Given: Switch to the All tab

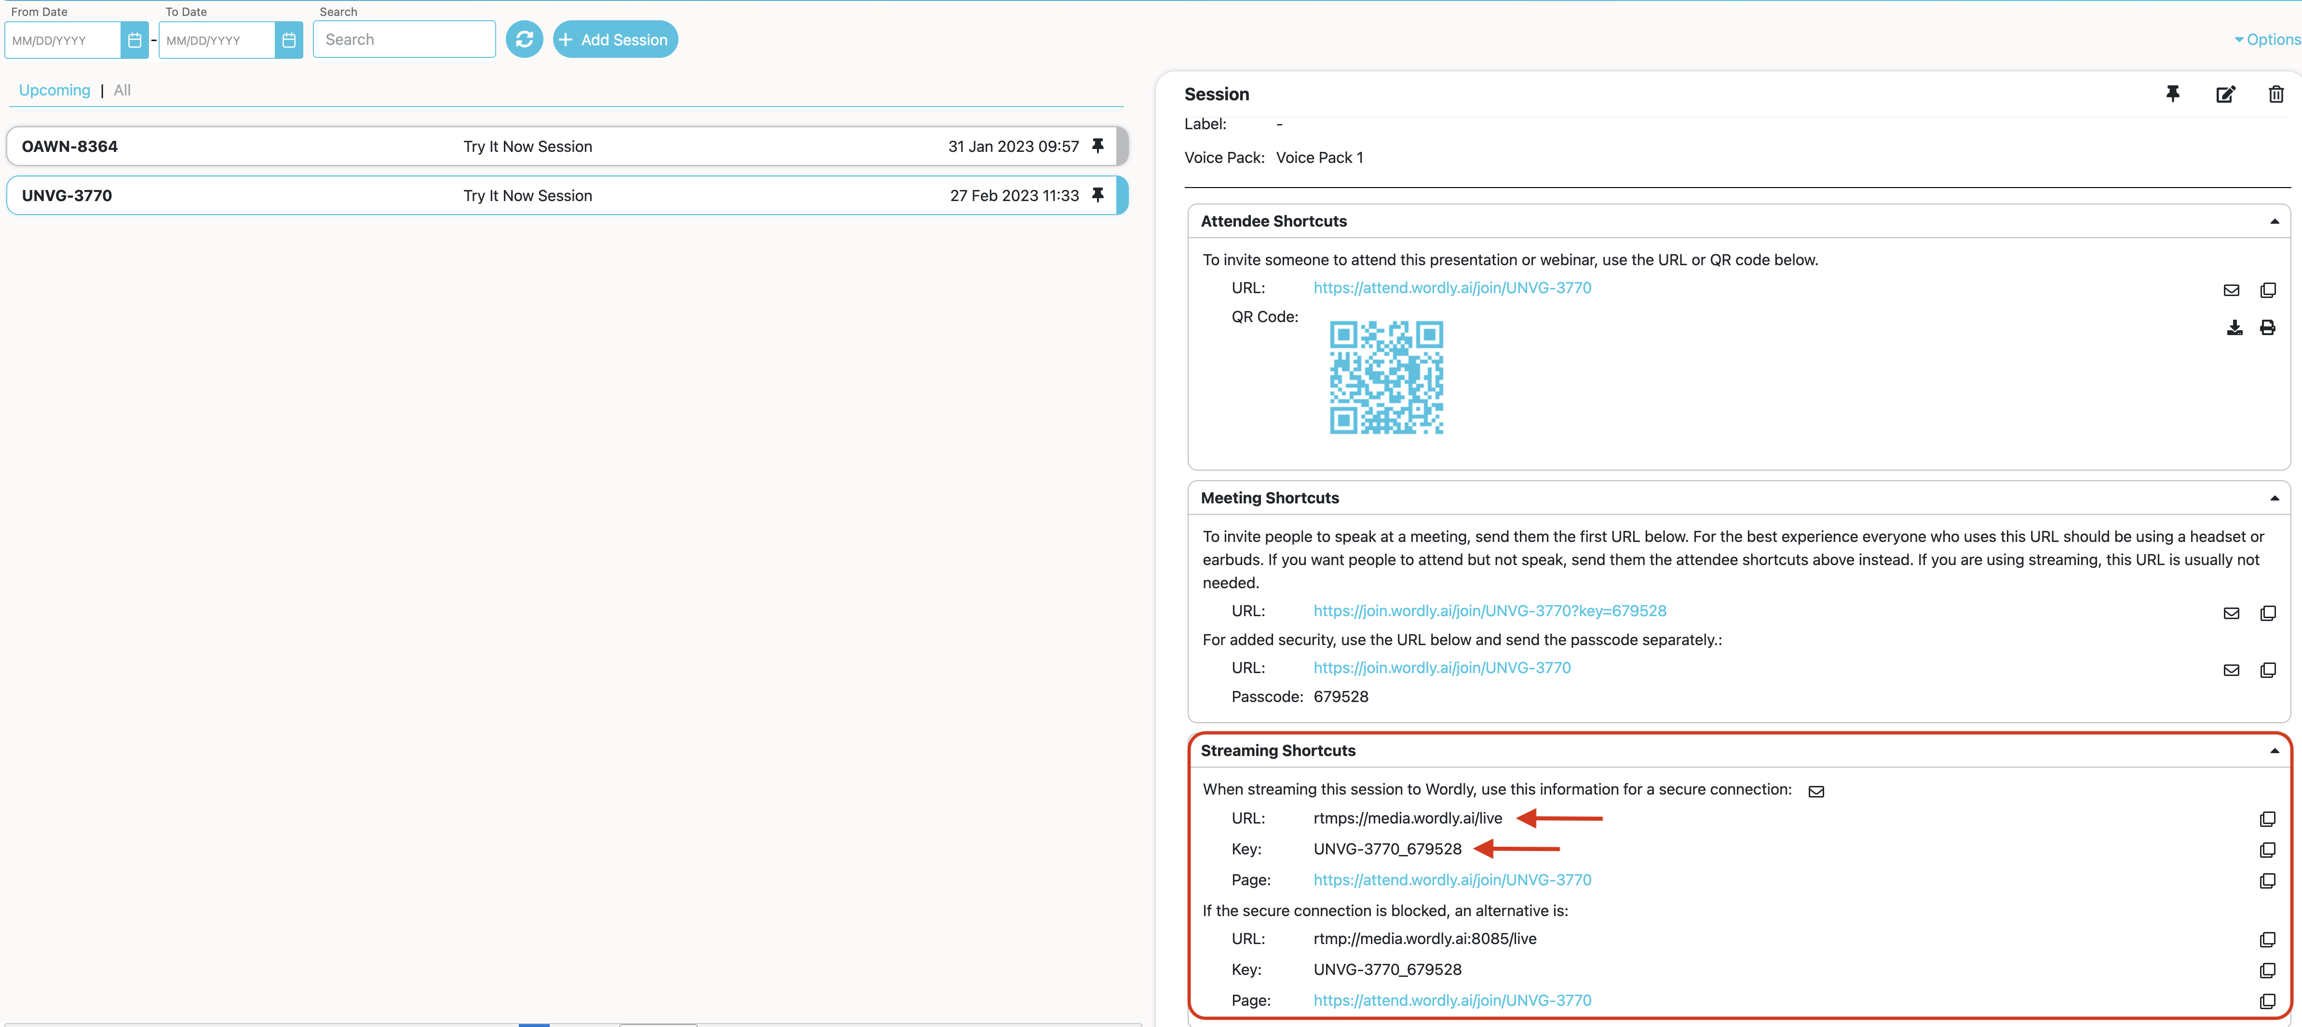Looking at the screenshot, I should [122, 89].
